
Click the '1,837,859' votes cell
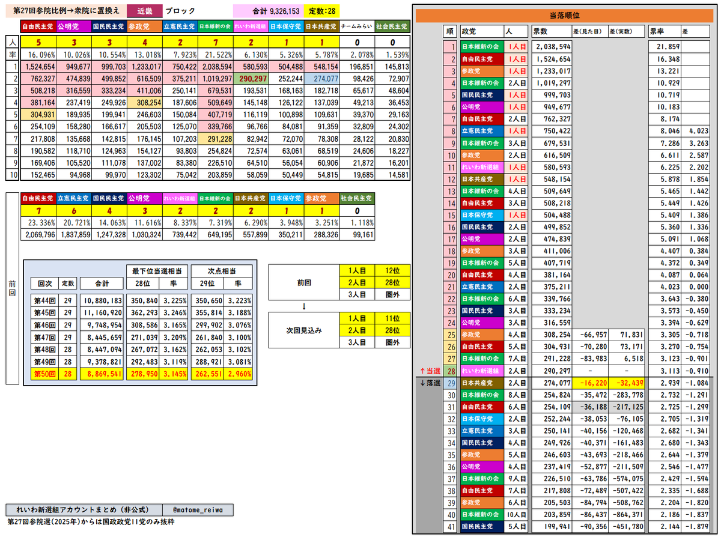74,234
